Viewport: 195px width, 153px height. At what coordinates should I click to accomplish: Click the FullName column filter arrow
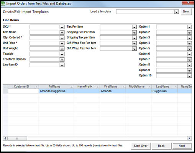(x=71, y=87)
